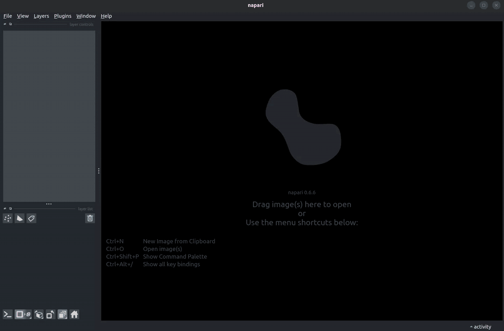Reset view with home icon
504x331 pixels.
tap(74, 314)
